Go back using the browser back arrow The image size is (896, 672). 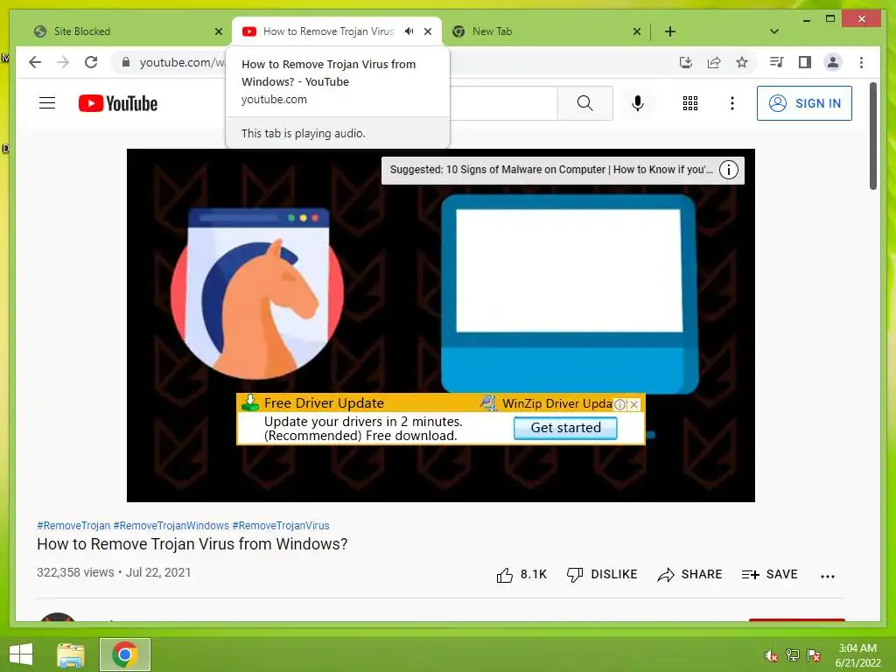(35, 62)
